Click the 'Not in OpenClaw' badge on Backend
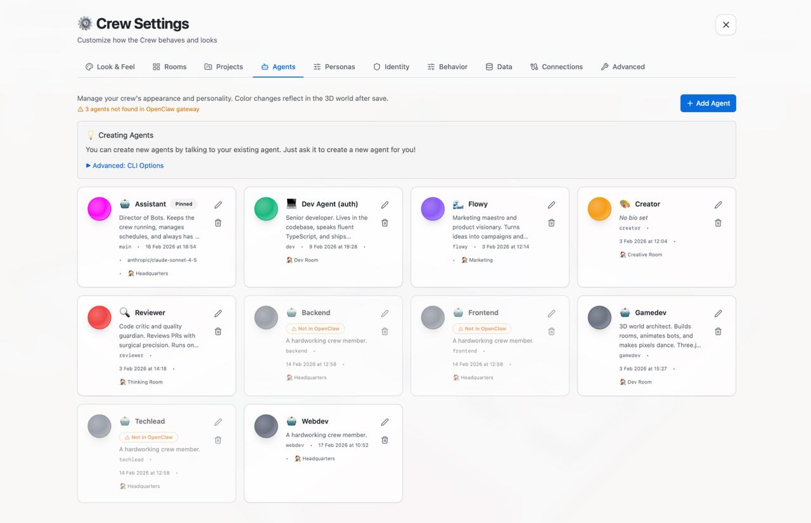This screenshot has height=523, width=811. pyautogui.click(x=315, y=328)
